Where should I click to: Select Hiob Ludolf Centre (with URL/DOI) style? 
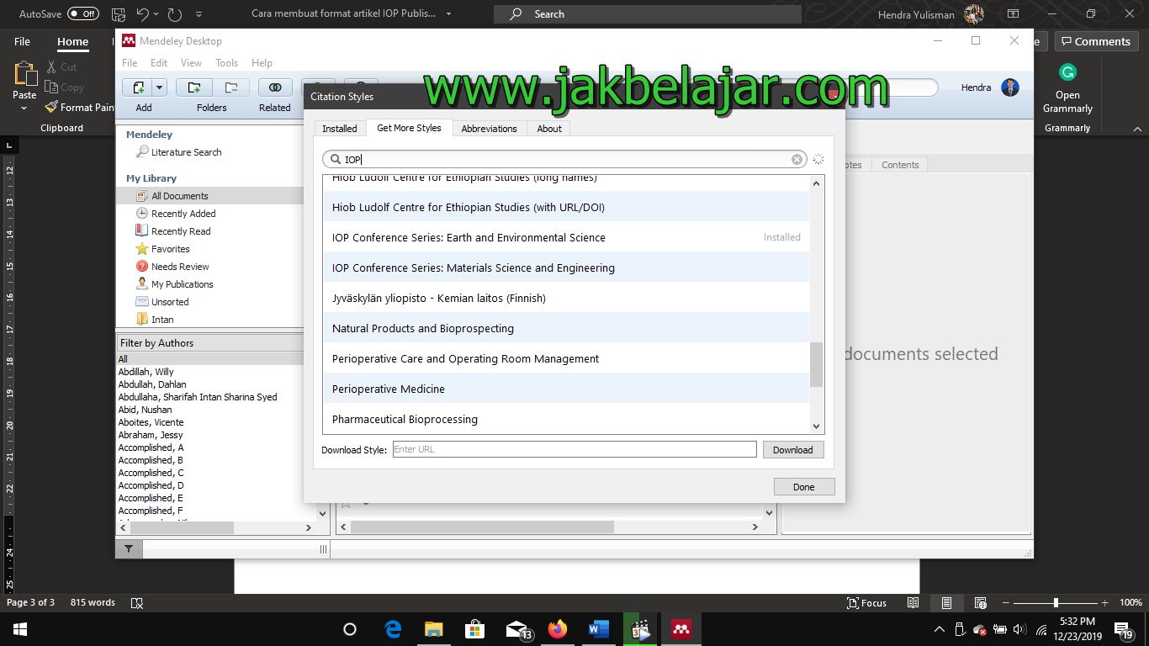tap(566, 207)
